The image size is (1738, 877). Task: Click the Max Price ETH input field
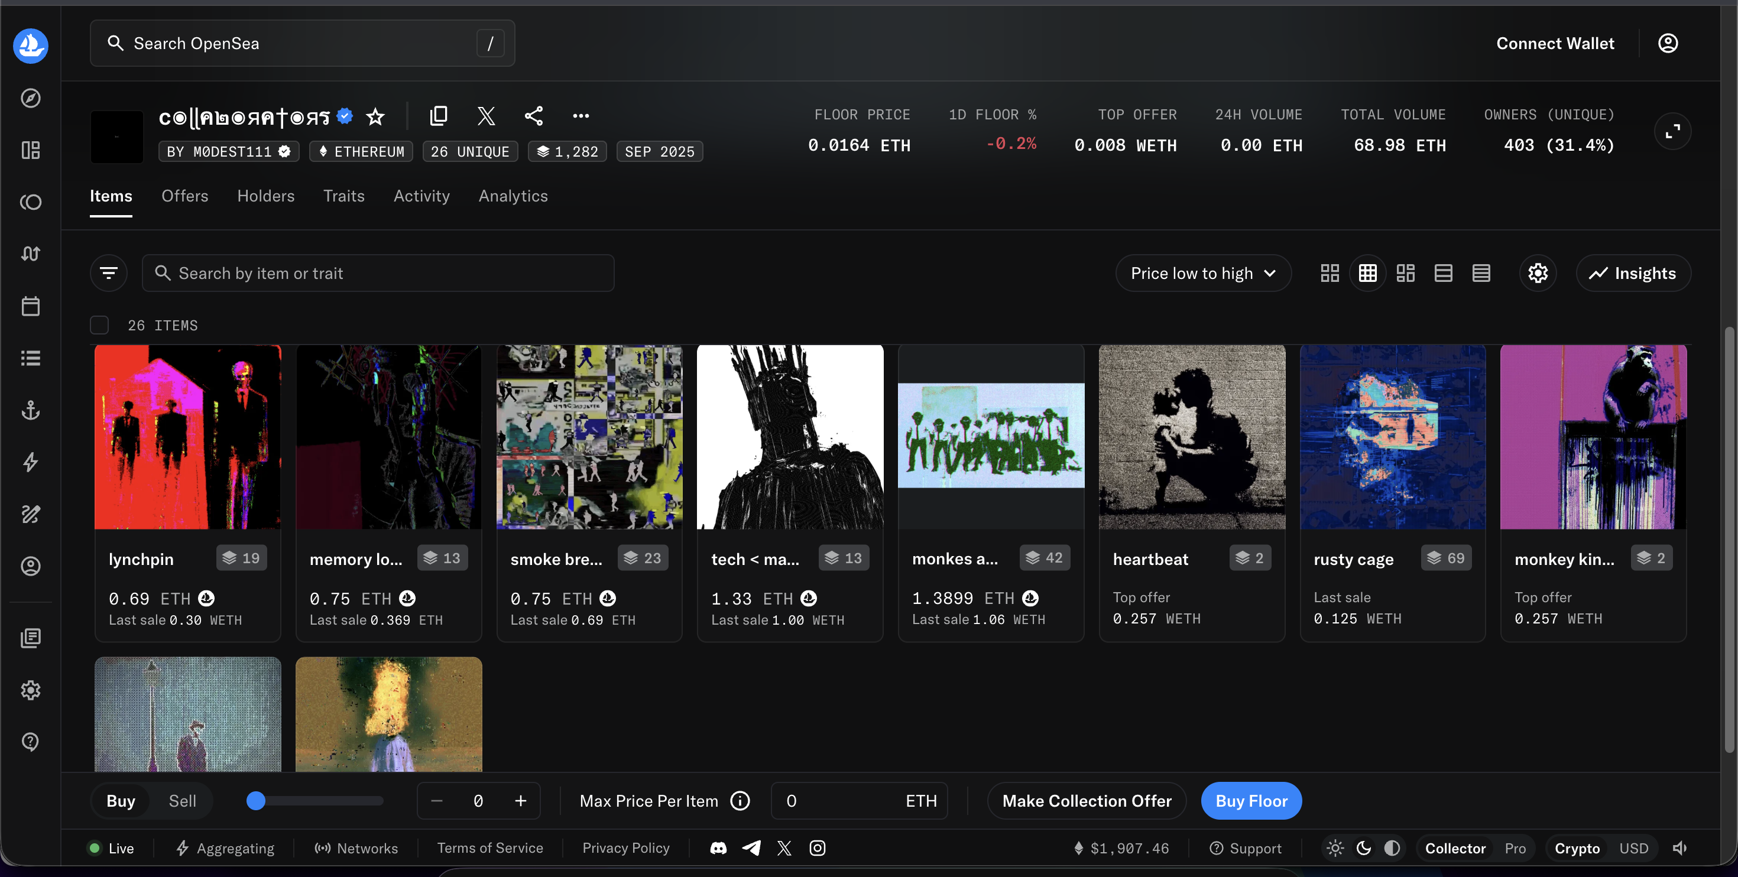tap(859, 801)
